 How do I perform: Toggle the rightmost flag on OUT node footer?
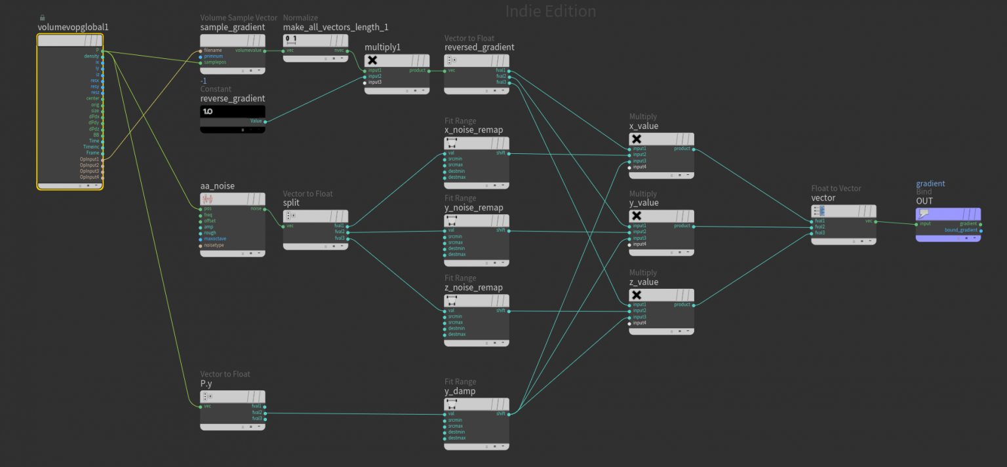coord(975,238)
